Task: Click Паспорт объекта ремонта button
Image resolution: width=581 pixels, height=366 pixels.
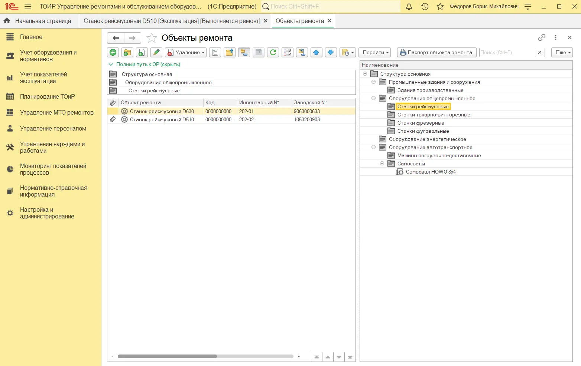Action: click(436, 52)
